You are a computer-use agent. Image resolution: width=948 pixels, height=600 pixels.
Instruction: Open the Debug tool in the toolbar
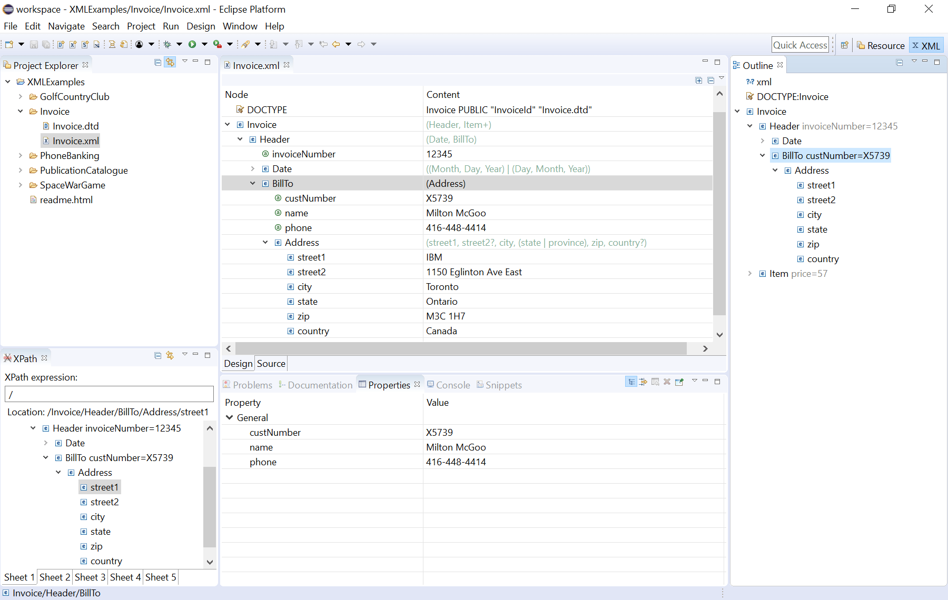[x=166, y=44]
